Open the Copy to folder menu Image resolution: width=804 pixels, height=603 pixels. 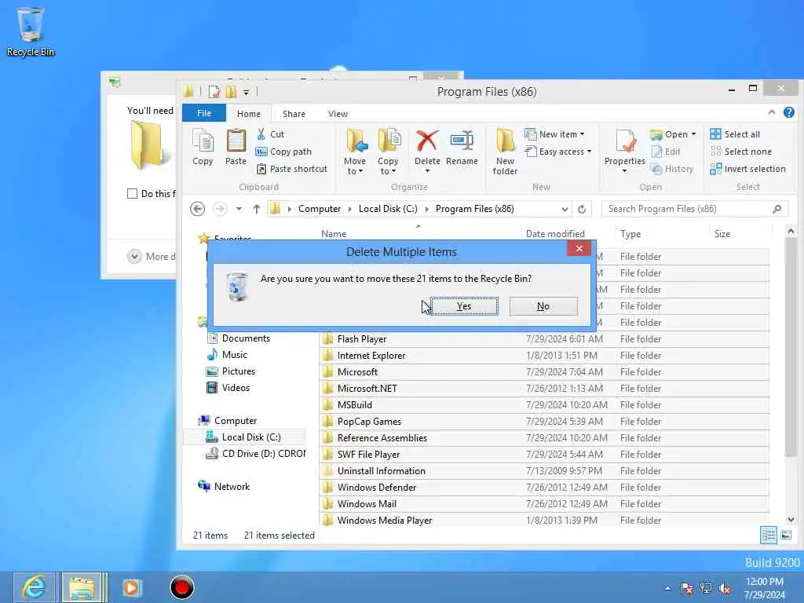pyautogui.click(x=388, y=152)
